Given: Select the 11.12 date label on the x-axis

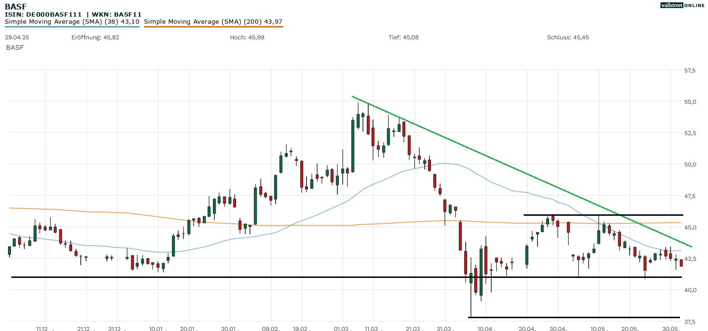Looking at the screenshot, I should pyautogui.click(x=42, y=328).
